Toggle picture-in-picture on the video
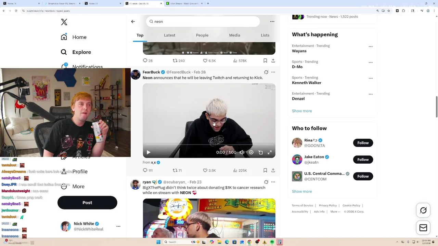Viewport: 438px width, 246px height. pyautogui.click(x=260, y=152)
